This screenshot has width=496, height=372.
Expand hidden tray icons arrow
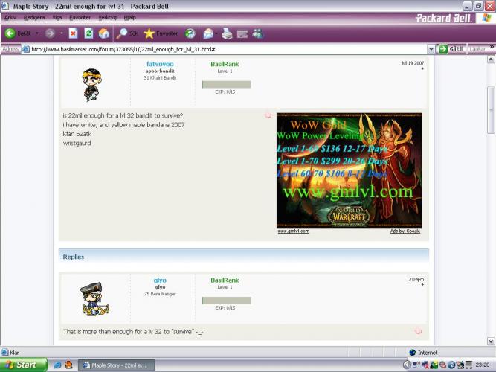[408, 365]
